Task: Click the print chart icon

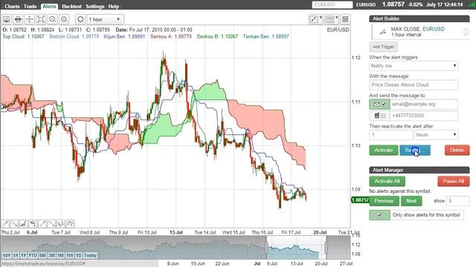Action: 18,19
